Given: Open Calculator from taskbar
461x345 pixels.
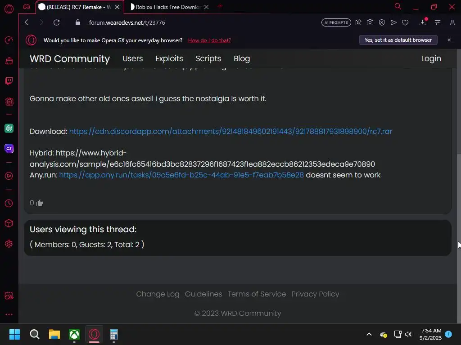Looking at the screenshot, I should [114, 334].
